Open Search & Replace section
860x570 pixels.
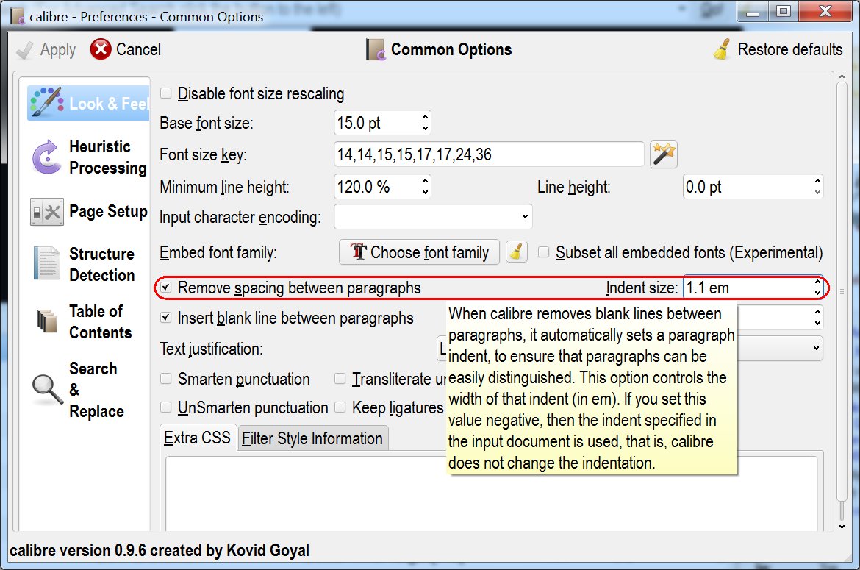(x=89, y=390)
